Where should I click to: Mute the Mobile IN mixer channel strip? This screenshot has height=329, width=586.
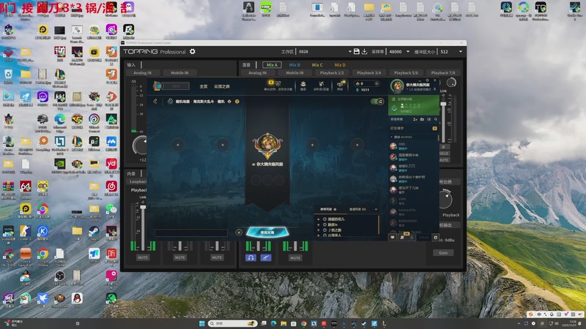click(295, 258)
